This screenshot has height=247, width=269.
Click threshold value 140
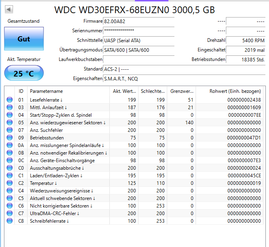[x=189, y=122]
